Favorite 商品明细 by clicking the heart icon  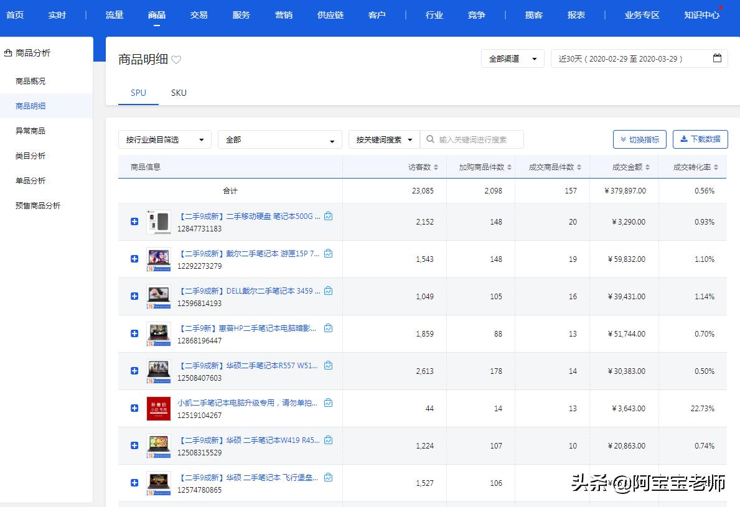[x=176, y=58]
